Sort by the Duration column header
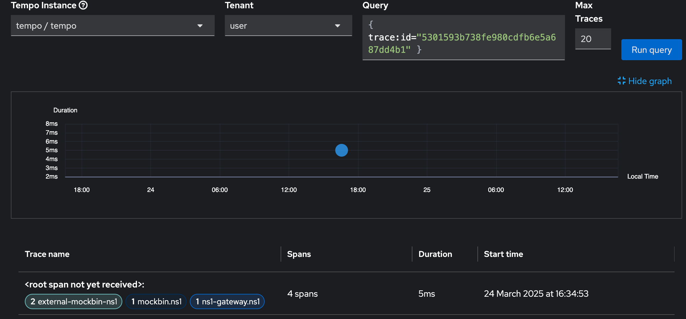 coord(435,254)
